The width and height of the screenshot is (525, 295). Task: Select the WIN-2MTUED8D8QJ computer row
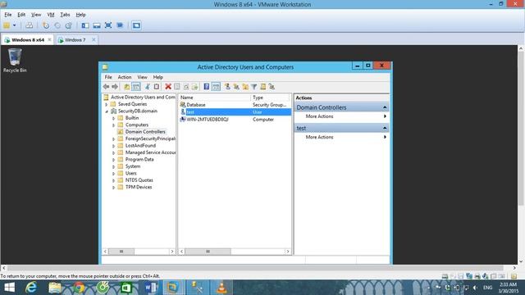coord(235,120)
